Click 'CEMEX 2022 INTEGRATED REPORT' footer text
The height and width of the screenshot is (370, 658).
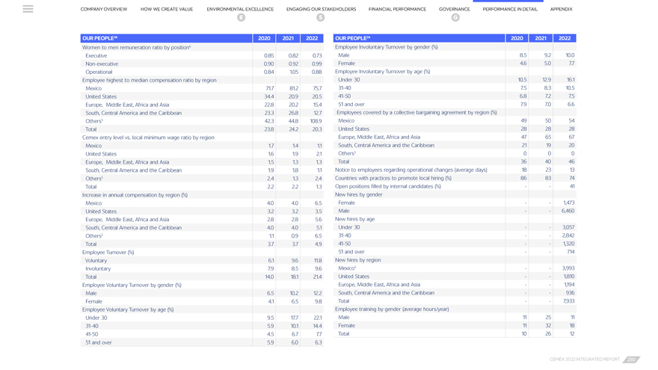pyautogui.click(x=585, y=360)
